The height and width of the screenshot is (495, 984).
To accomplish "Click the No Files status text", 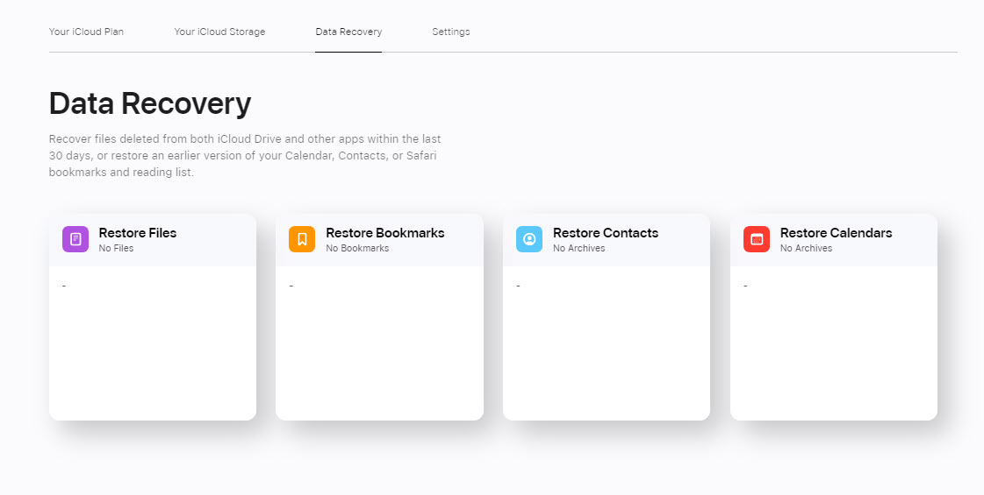I will click(116, 248).
